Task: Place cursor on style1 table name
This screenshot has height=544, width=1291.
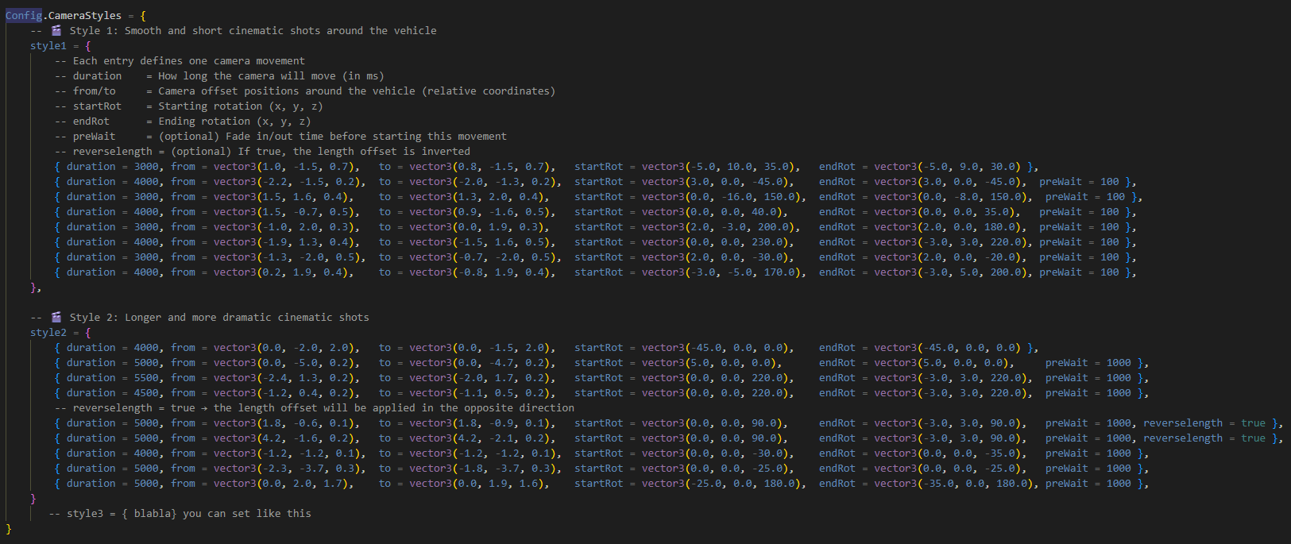Action: click(x=48, y=46)
